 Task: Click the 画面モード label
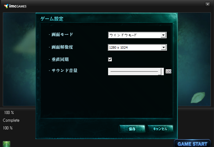tap(62, 35)
